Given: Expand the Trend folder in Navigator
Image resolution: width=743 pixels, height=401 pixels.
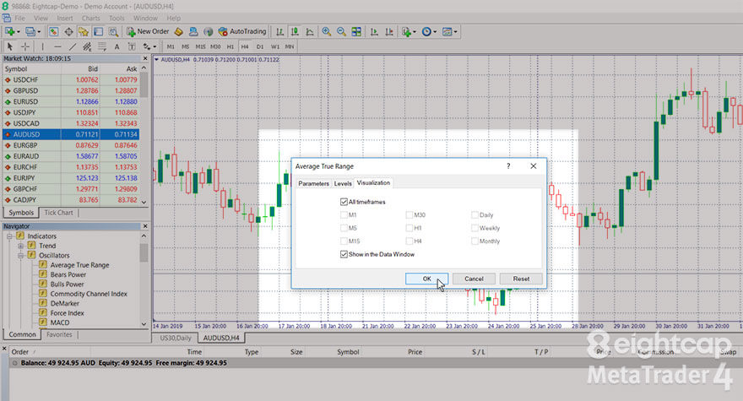Looking at the screenshot, I should pos(20,246).
